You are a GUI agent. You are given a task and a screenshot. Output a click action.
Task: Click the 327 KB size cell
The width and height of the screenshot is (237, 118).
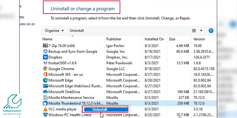pyautogui.click(x=184, y=98)
